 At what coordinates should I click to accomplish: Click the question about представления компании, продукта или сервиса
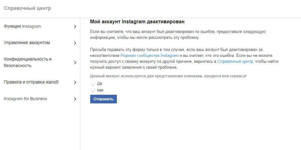pos(168,76)
